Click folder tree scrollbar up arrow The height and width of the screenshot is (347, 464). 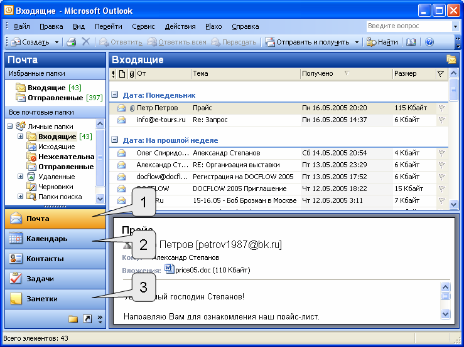tap(100, 124)
